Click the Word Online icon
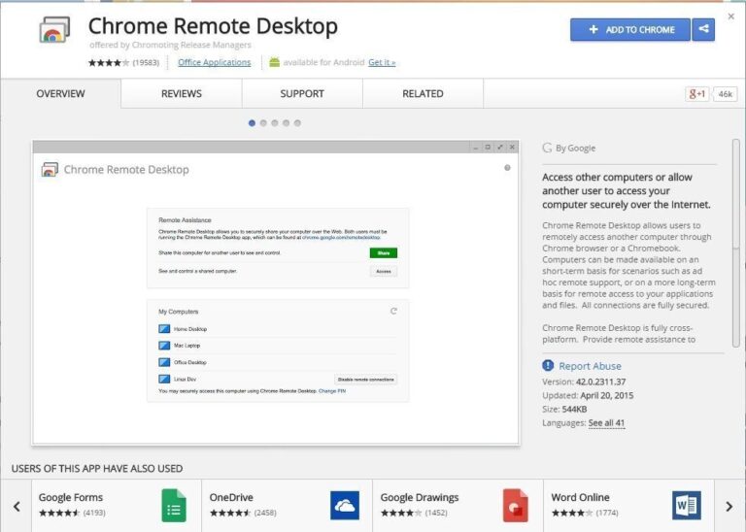 (686, 505)
